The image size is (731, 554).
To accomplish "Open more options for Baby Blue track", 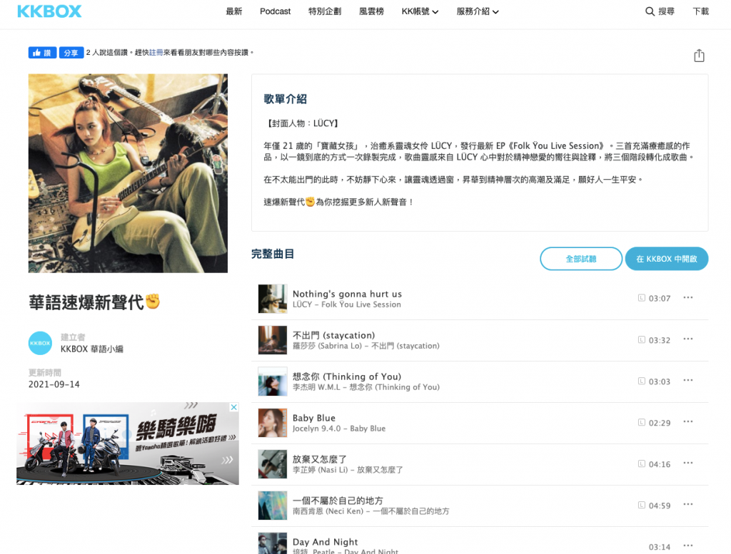I will coord(688,422).
